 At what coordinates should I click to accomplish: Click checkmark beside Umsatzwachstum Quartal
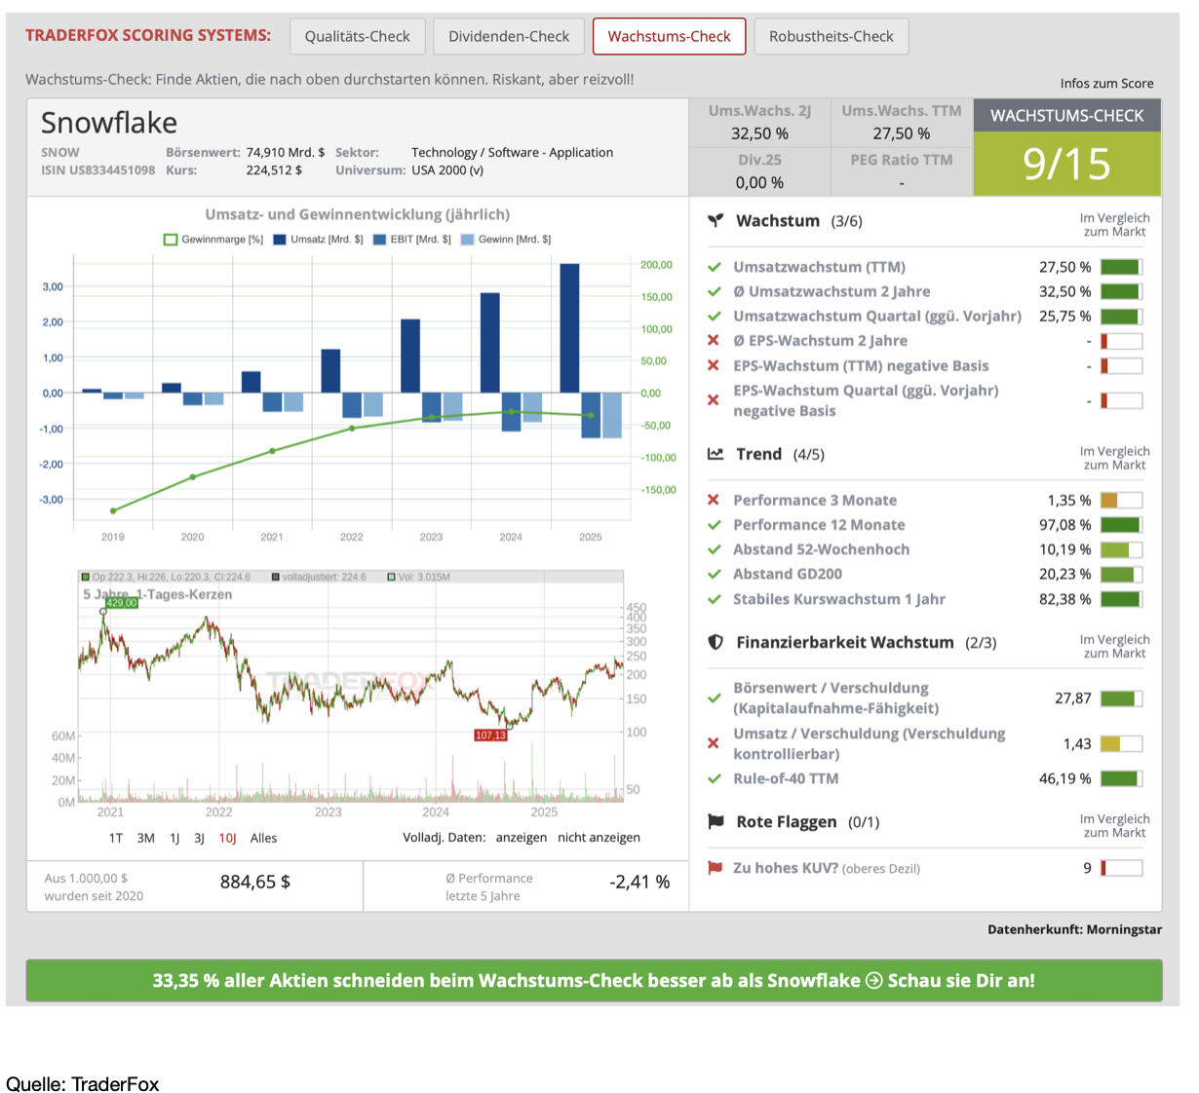pyautogui.click(x=715, y=316)
